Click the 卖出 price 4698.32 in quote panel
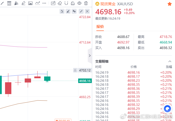This screenshot has height=121, width=175. (166, 48)
